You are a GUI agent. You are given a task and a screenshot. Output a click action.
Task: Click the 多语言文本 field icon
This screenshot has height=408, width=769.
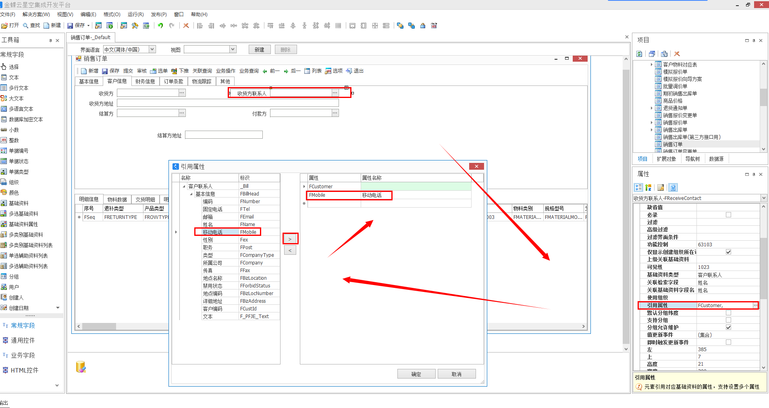pyautogui.click(x=4, y=109)
